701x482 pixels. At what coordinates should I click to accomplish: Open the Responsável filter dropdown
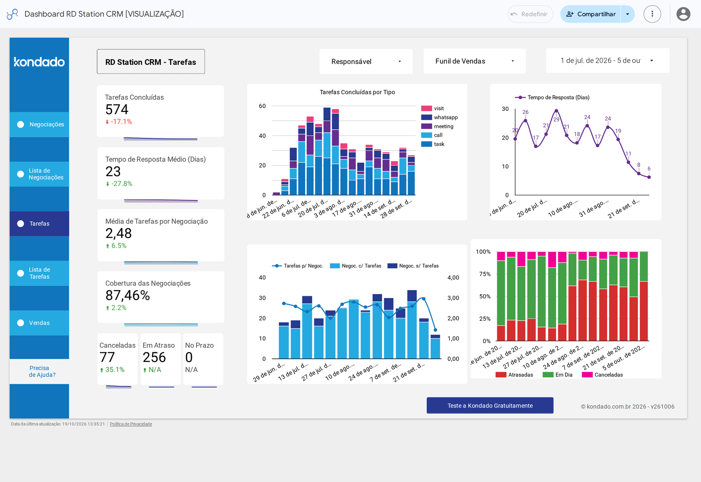coord(366,61)
